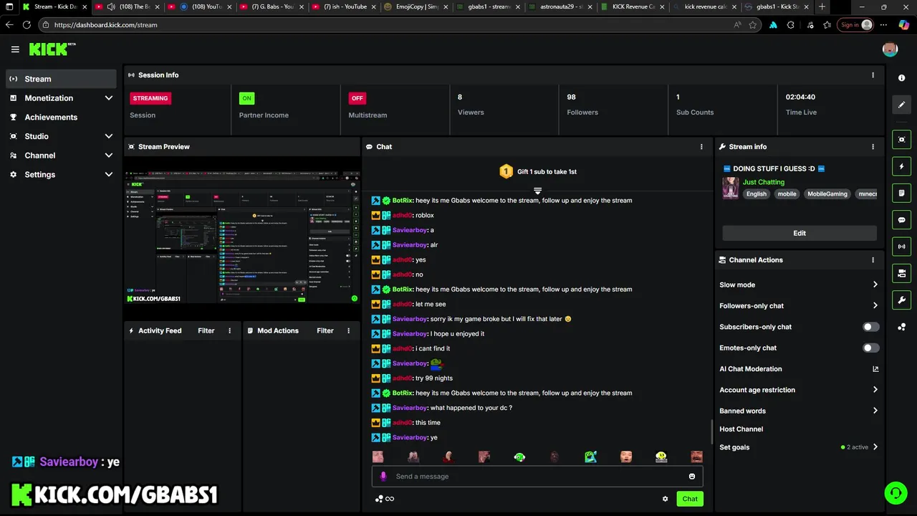Click the wrench icon in right sidebar
The image size is (917, 516).
tap(902, 300)
